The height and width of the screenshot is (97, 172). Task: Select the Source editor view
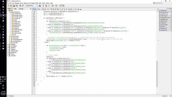click(34, 9)
